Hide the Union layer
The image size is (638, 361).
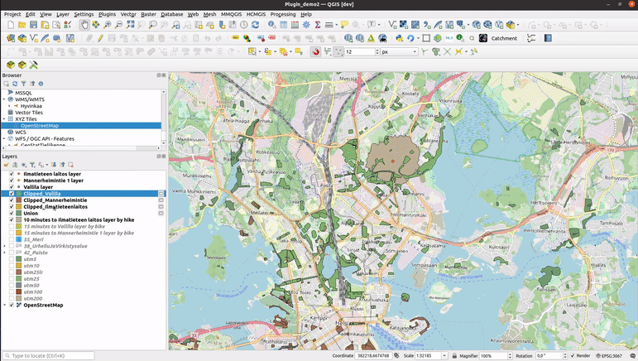(12, 214)
